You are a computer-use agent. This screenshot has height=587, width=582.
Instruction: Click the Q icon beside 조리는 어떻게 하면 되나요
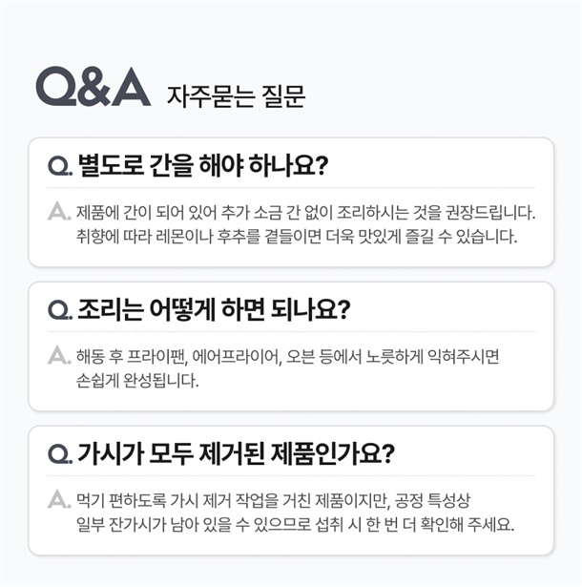click(60, 310)
